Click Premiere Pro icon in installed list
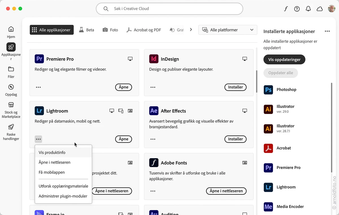This screenshot has width=339, height=215. pos(268,168)
